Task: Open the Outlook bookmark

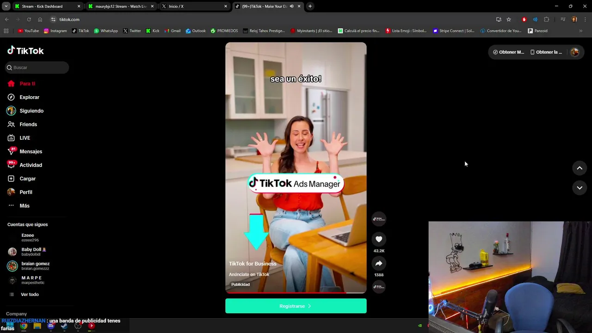Action: (196, 31)
